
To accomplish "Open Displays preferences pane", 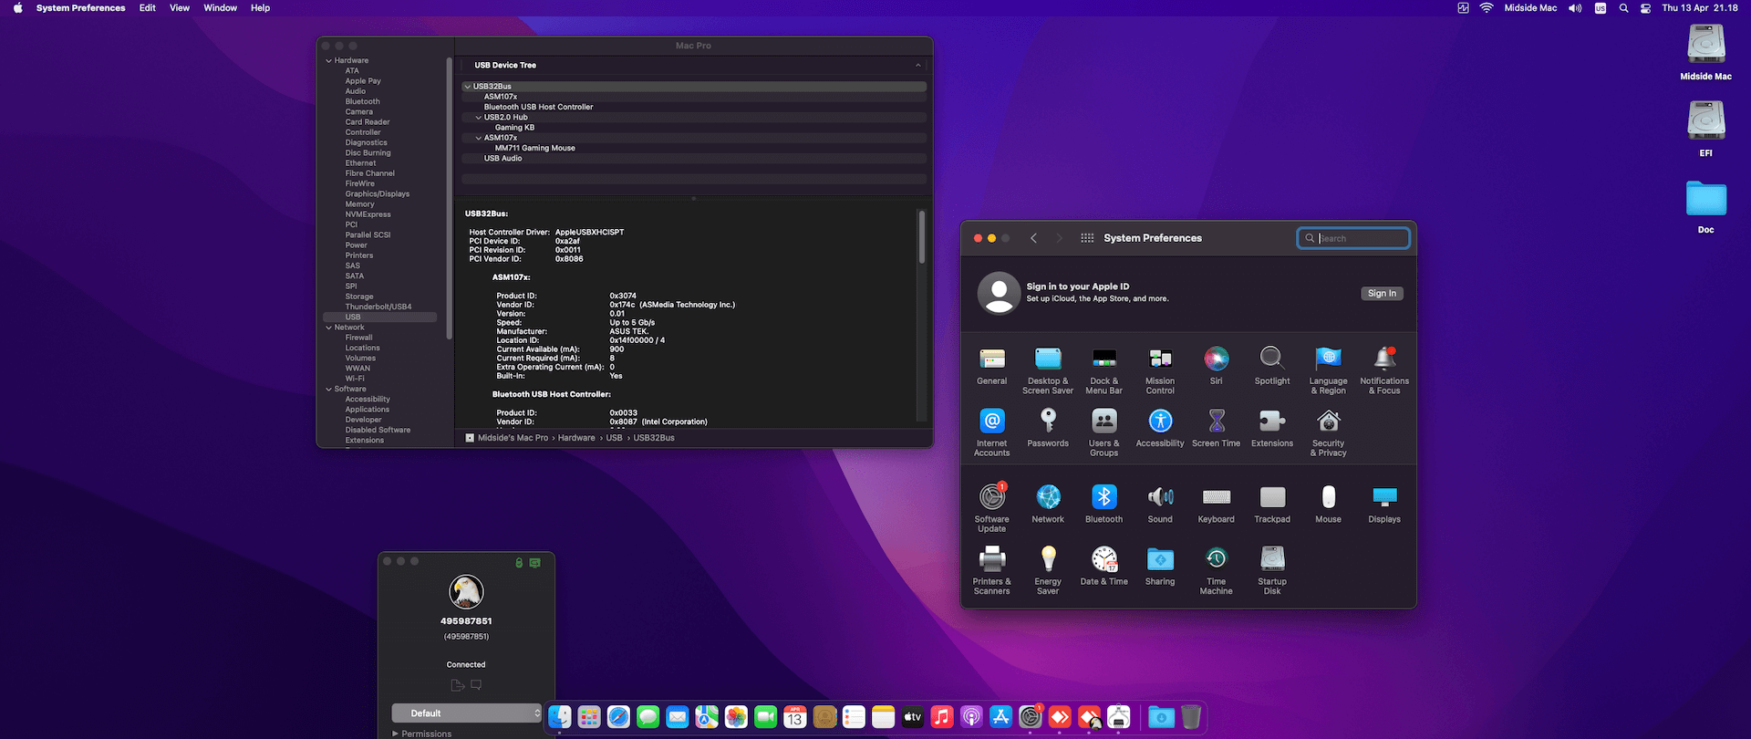I will coord(1384,503).
